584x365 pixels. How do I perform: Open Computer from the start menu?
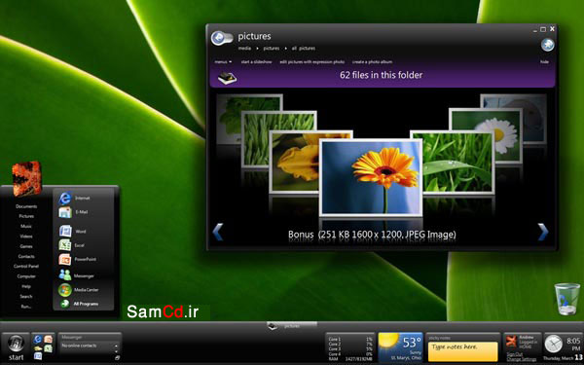26,276
